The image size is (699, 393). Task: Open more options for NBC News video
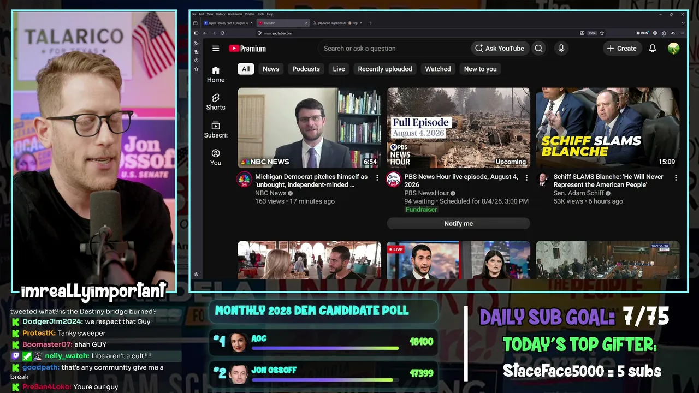tap(377, 178)
